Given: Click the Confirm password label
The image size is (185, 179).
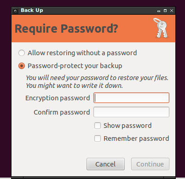Looking at the screenshot, I should click(x=62, y=112).
